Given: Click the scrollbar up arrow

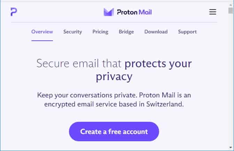Looking at the screenshot, I should click(x=231, y=5).
